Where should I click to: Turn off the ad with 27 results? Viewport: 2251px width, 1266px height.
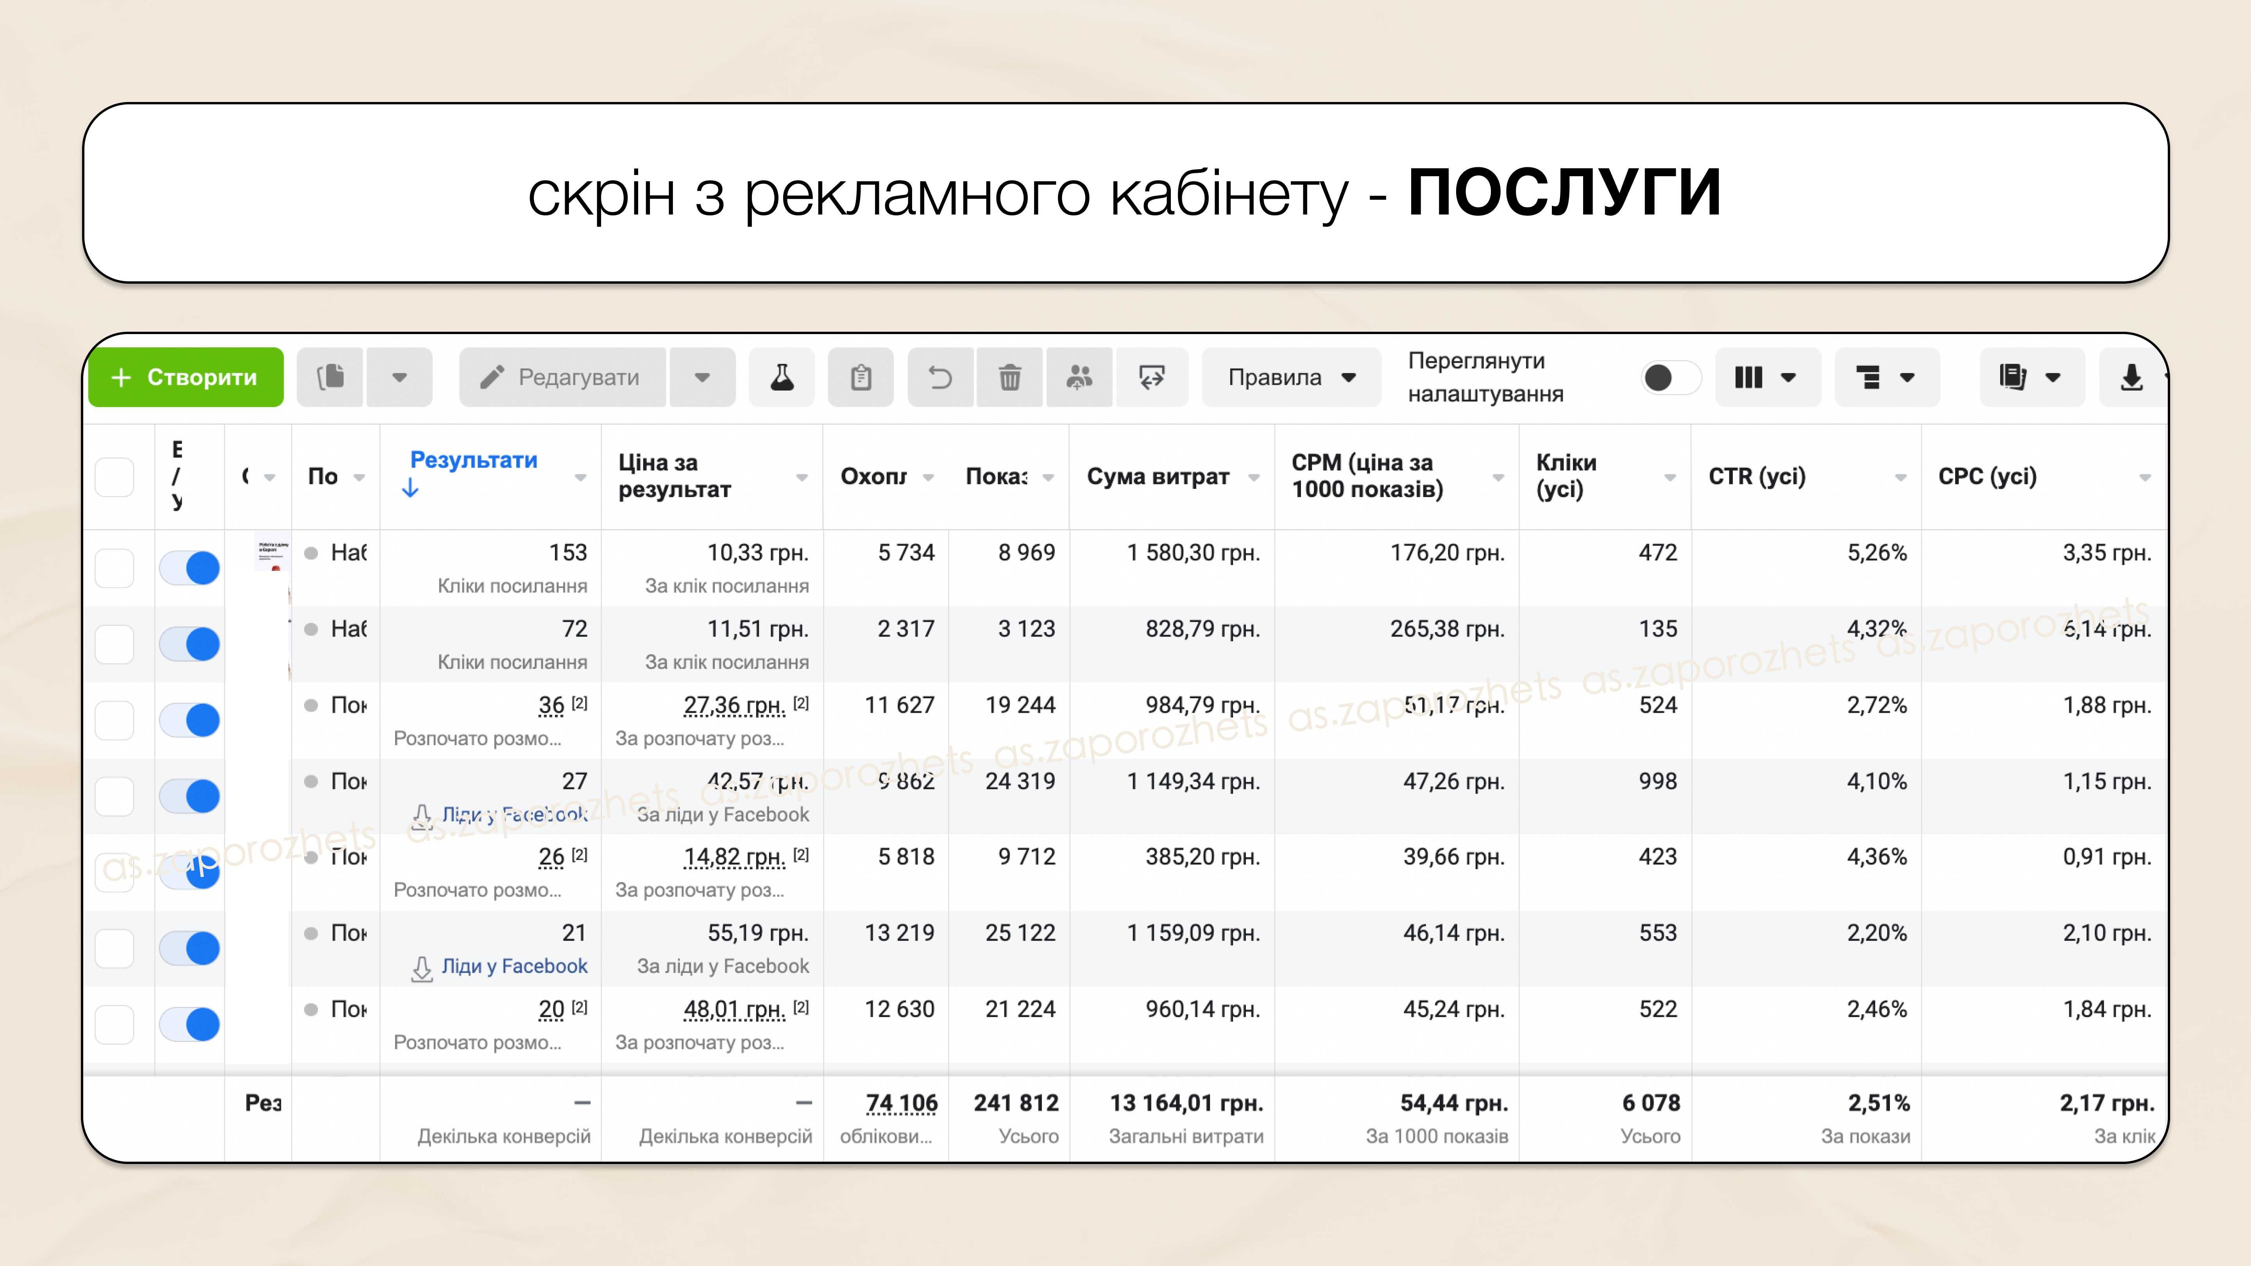[190, 796]
